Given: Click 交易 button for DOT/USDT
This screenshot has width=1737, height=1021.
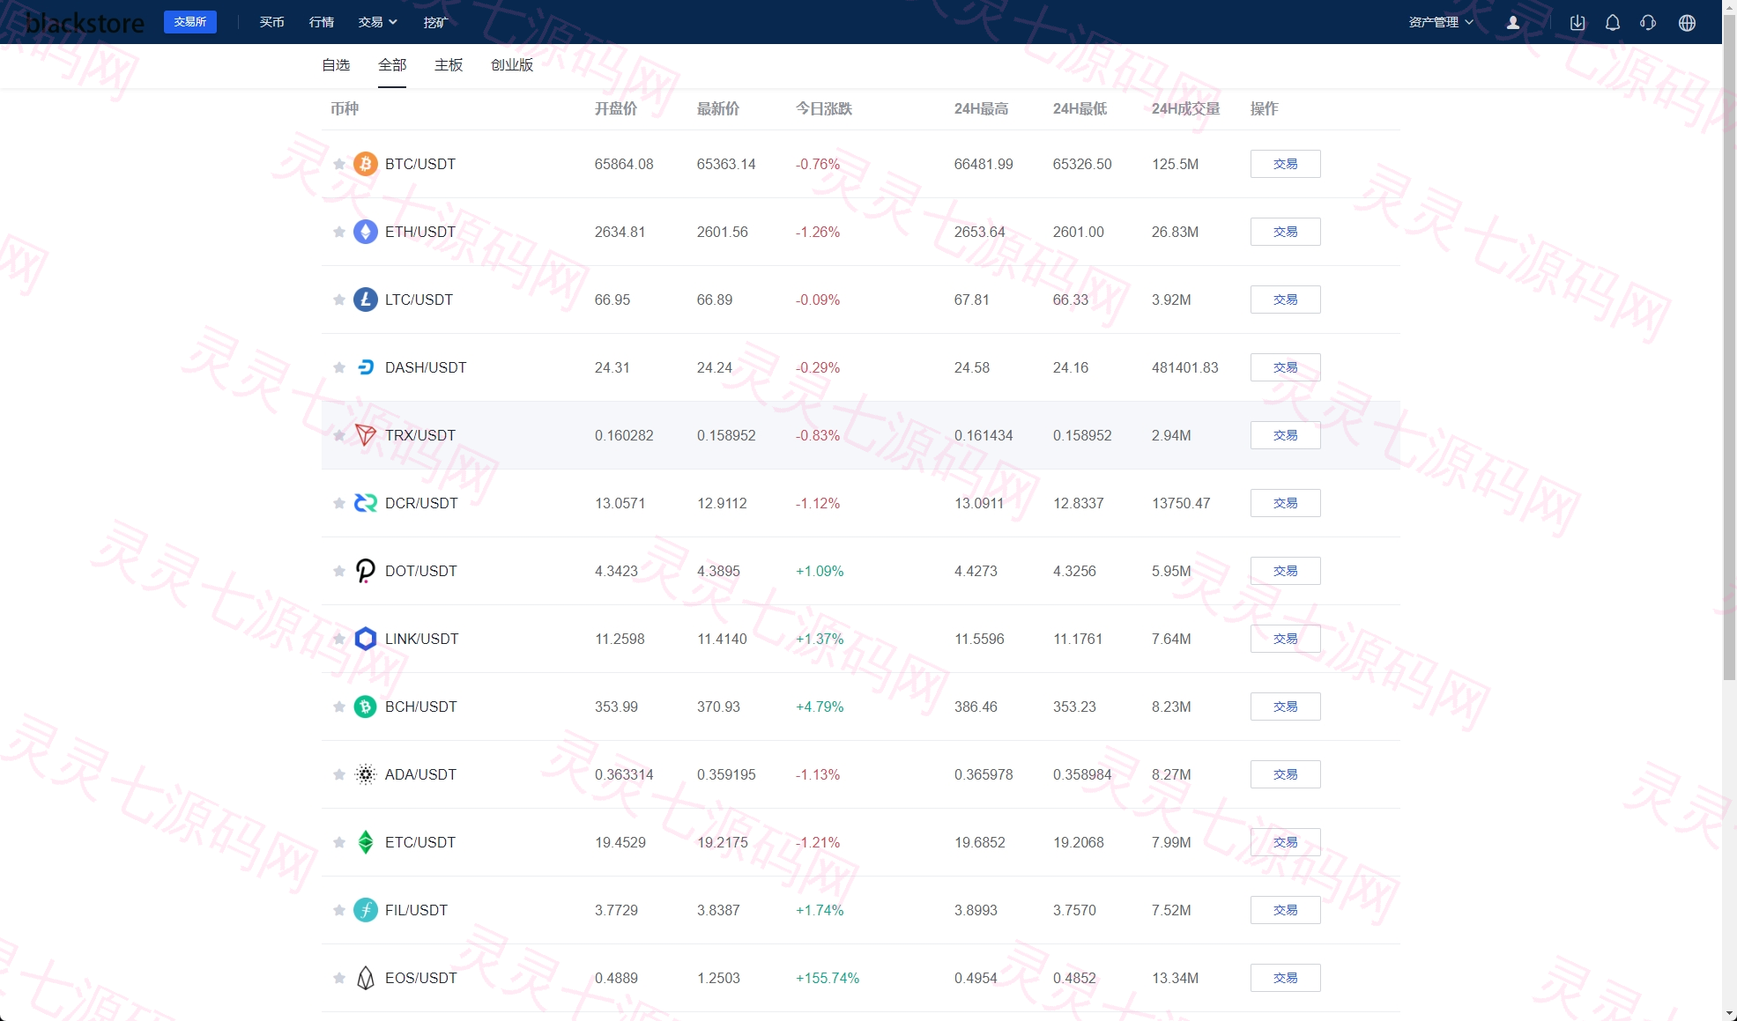Looking at the screenshot, I should click(x=1286, y=571).
